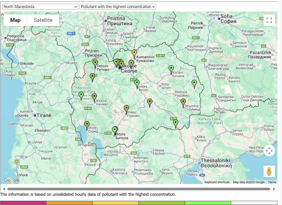Click the station marker at Tetovo
This screenshot has width=282, height=205.
tap(95, 63)
